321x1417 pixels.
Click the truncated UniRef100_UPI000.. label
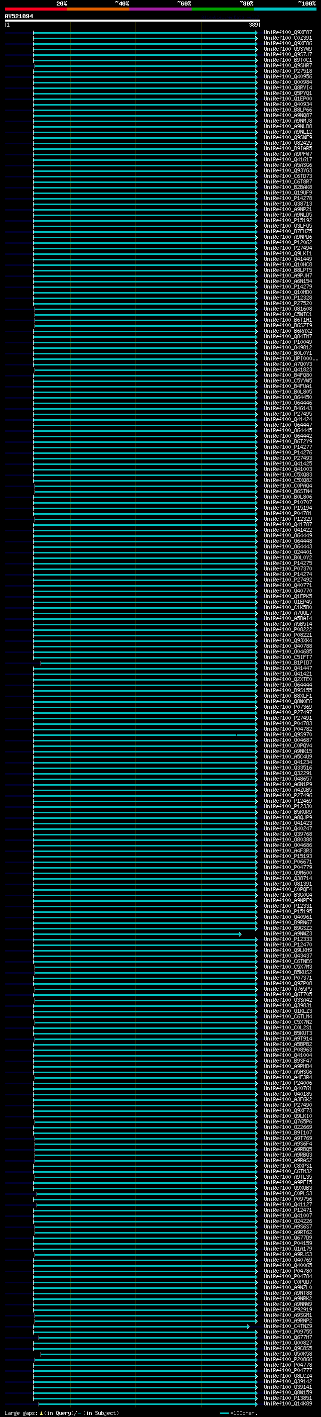pos(290,359)
